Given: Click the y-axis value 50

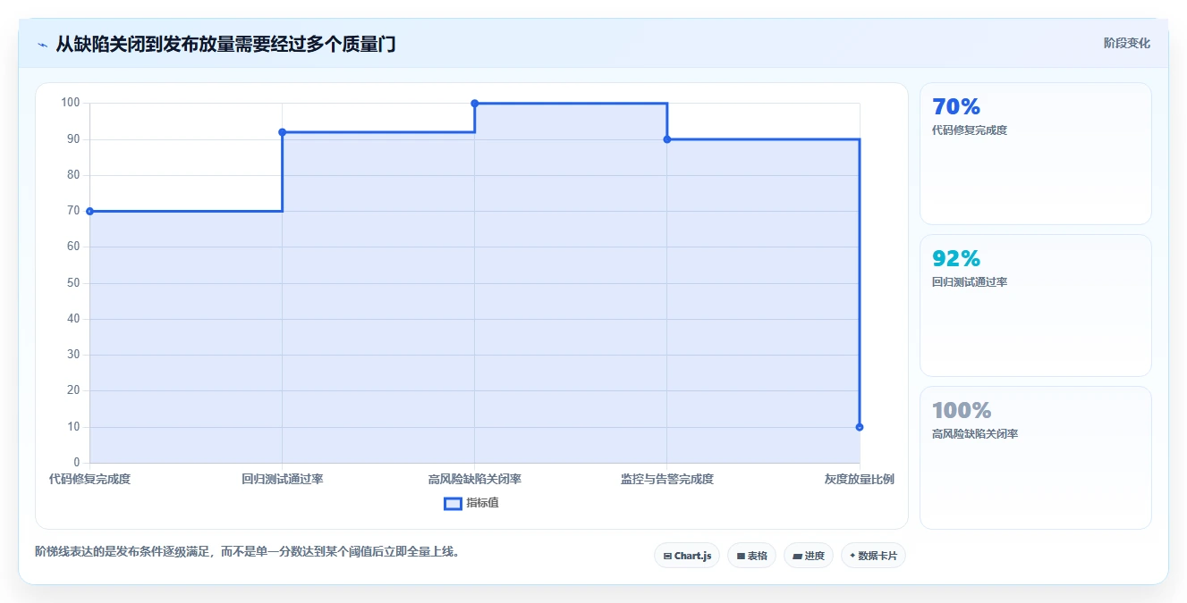Looking at the screenshot, I should coord(73,282).
